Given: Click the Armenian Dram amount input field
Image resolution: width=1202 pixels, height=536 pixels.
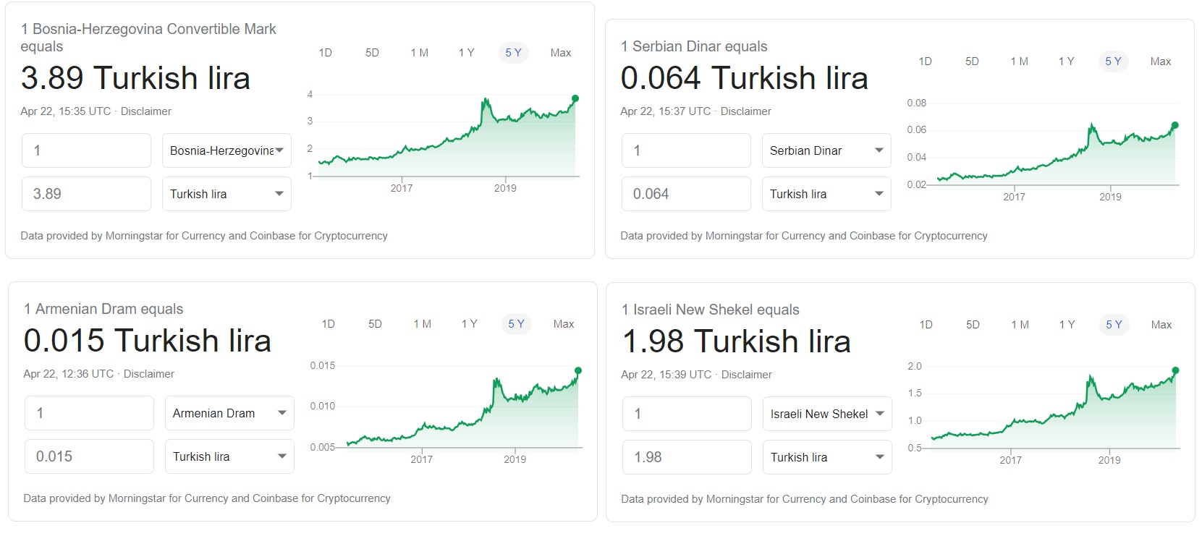Looking at the screenshot, I should (89, 413).
